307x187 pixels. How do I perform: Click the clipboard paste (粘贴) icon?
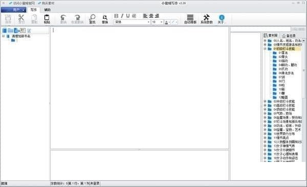[x=47, y=19]
